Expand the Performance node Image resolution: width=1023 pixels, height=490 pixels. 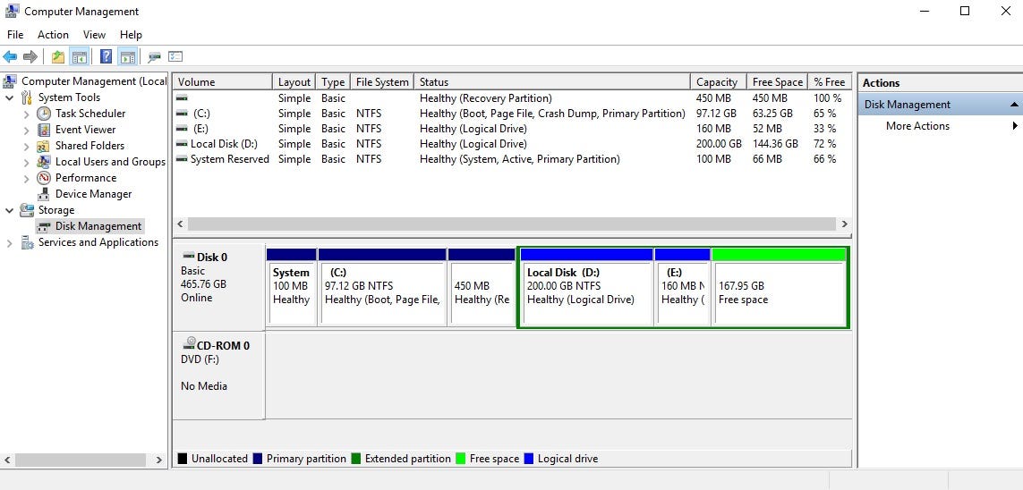point(27,178)
